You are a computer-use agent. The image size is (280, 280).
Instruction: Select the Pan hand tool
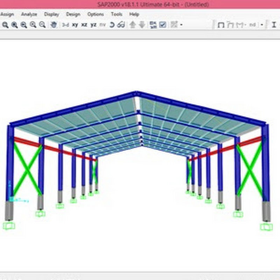(54, 25)
